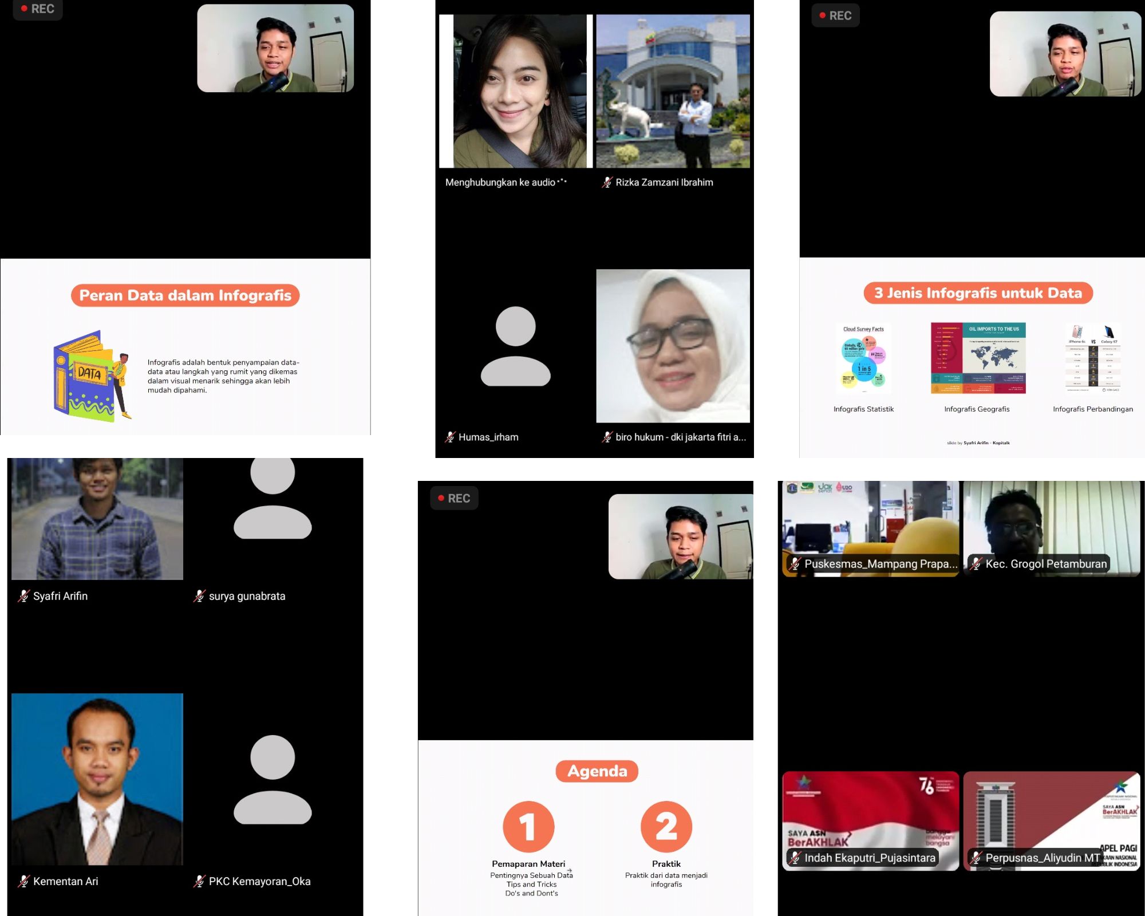Click orange number 2 Praktik circle
This screenshot has width=1145, height=916.
pyautogui.click(x=666, y=826)
